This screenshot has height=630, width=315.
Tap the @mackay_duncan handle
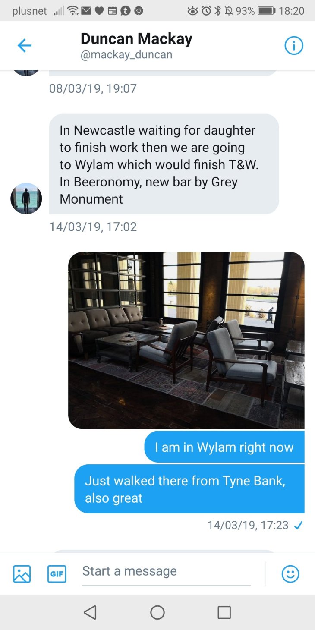tap(126, 55)
